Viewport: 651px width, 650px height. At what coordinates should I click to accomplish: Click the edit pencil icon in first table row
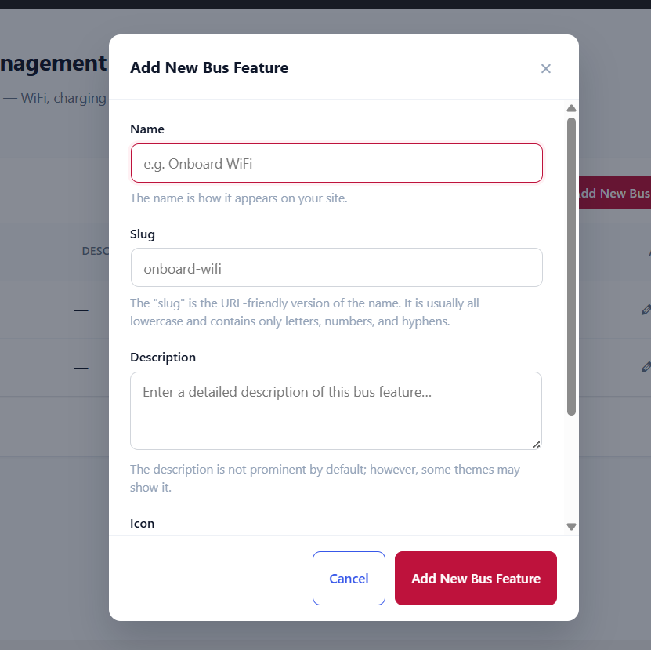point(646,310)
